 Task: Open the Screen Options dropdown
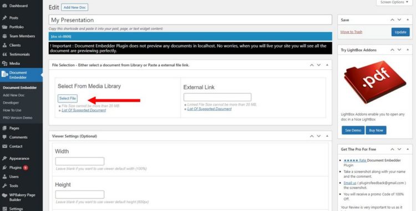click(x=394, y=2)
